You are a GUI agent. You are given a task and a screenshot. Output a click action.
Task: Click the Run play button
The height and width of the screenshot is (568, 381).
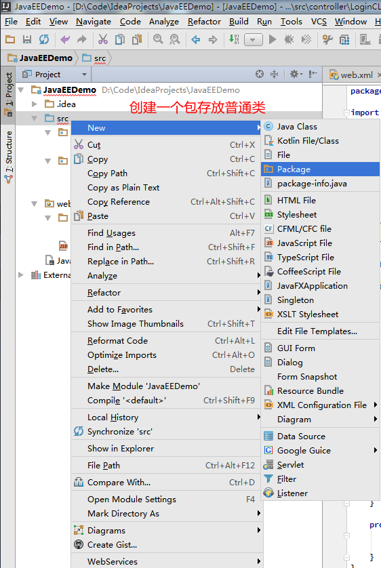coord(273,39)
